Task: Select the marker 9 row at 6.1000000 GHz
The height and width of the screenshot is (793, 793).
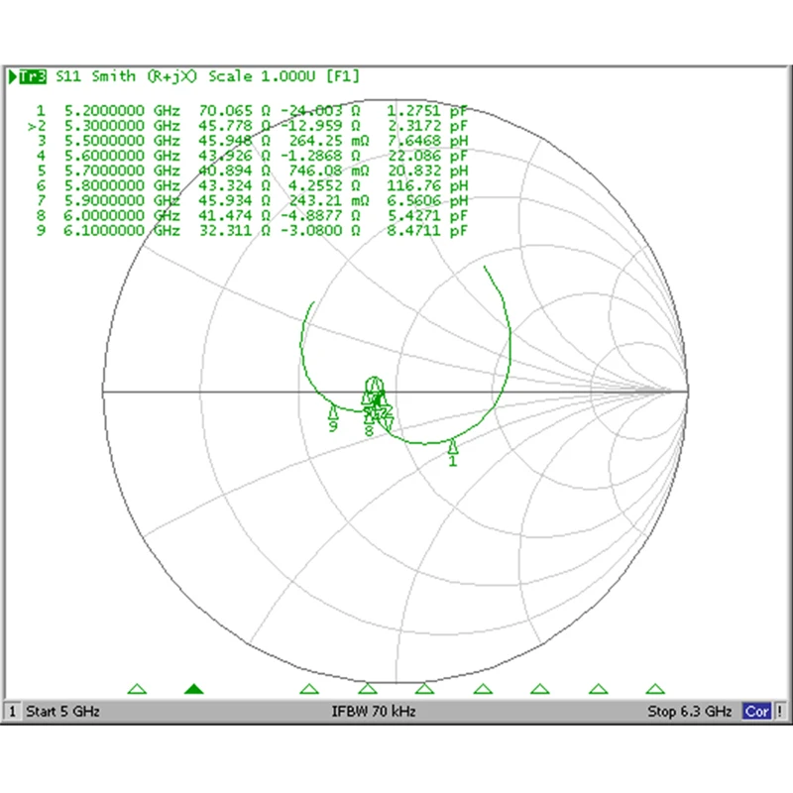Action: pyautogui.click(x=251, y=231)
